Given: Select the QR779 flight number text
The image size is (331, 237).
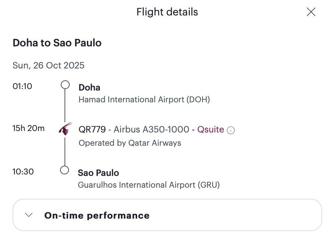Looking at the screenshot, I should (92, 130).
